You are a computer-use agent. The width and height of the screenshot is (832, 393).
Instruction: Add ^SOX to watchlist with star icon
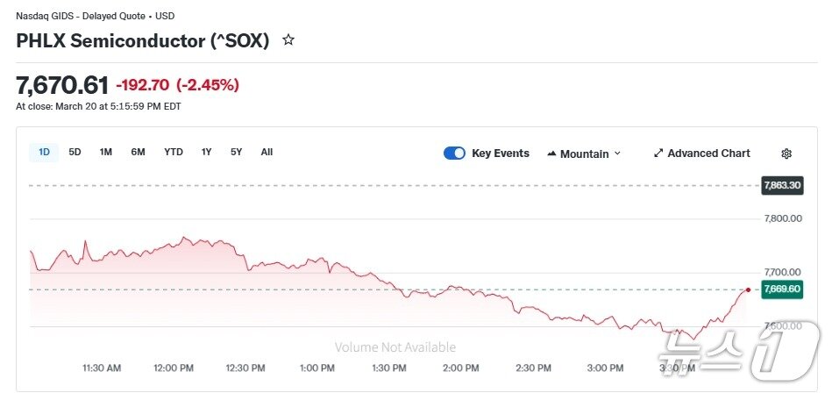[x=288, y=40]
